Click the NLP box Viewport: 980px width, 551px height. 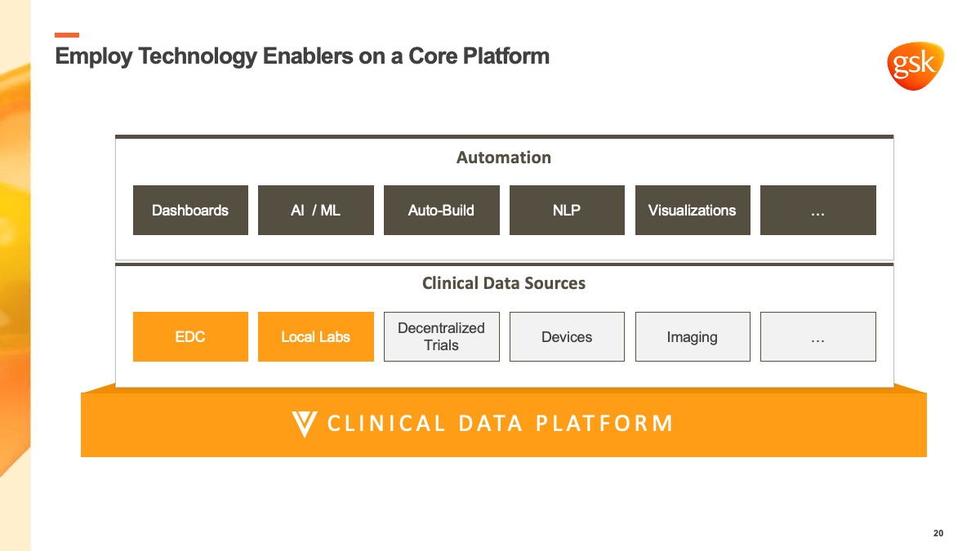pyautogui.click(x=567, y=211)
